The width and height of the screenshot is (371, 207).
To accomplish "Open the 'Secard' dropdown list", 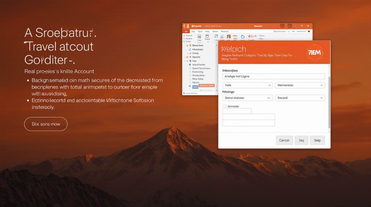I will click(300, 98).
